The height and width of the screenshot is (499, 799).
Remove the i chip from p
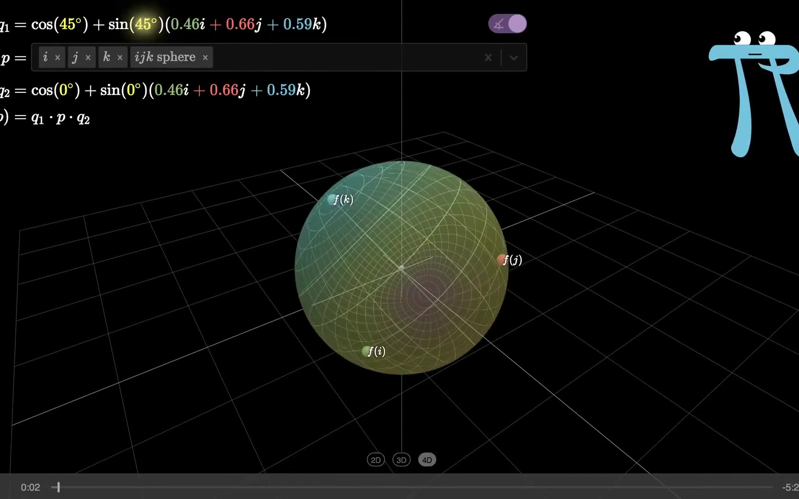57,58
